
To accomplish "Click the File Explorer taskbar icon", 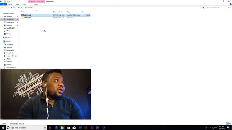I will [x=62, y=127].
